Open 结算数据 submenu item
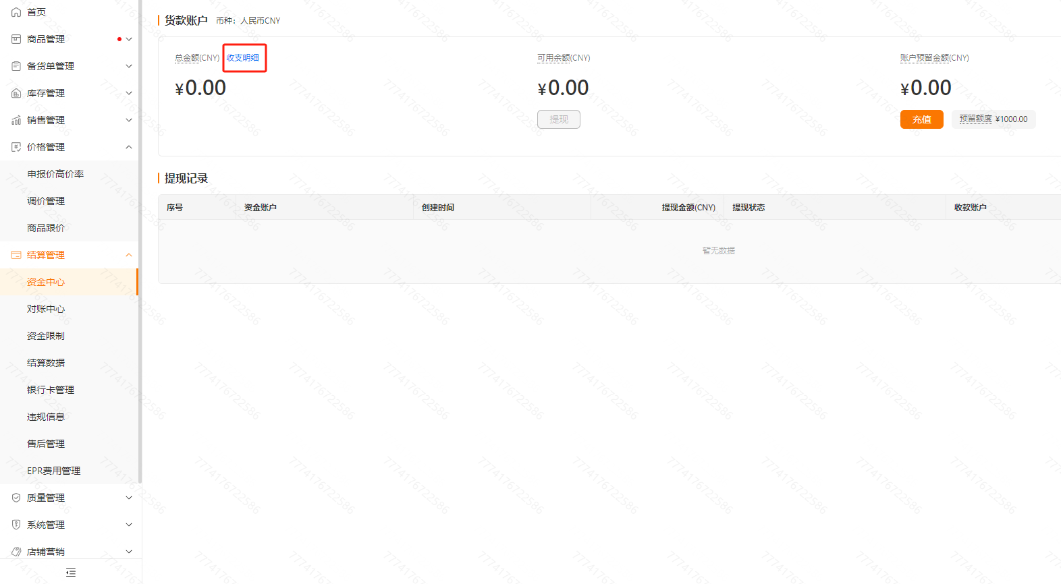Image resolution: width=1061 pixels, height=584 pixels. pos(69,363)
